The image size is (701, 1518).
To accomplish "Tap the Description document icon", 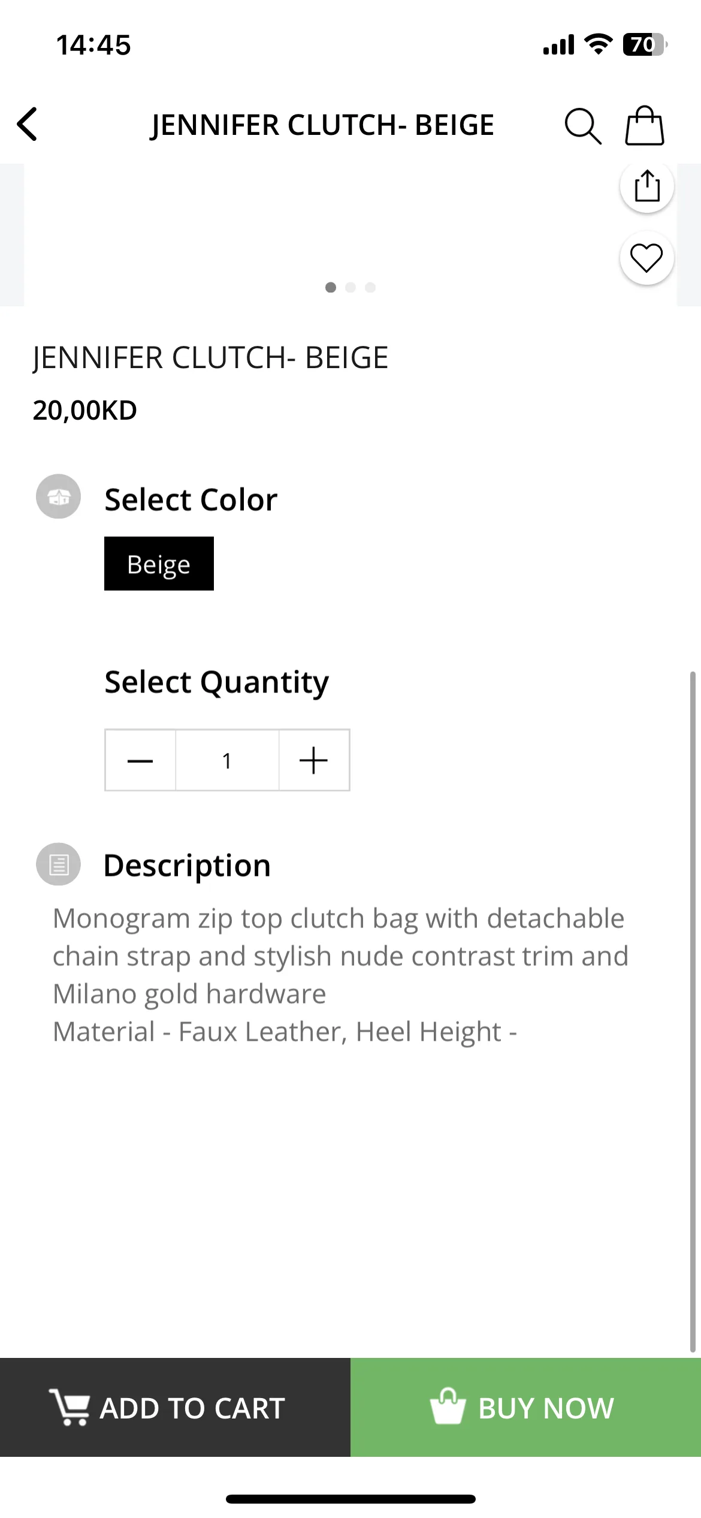I will pos(58,864).
